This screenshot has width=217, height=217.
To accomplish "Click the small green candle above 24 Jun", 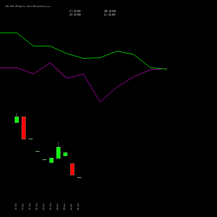I will pyautogui.click(x=52, y=160).
